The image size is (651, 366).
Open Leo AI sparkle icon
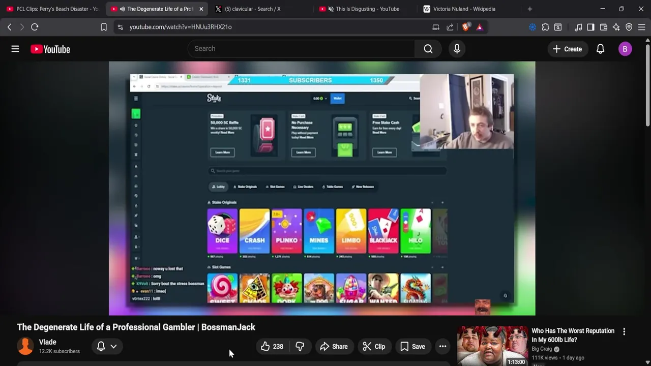coord(616,27)
